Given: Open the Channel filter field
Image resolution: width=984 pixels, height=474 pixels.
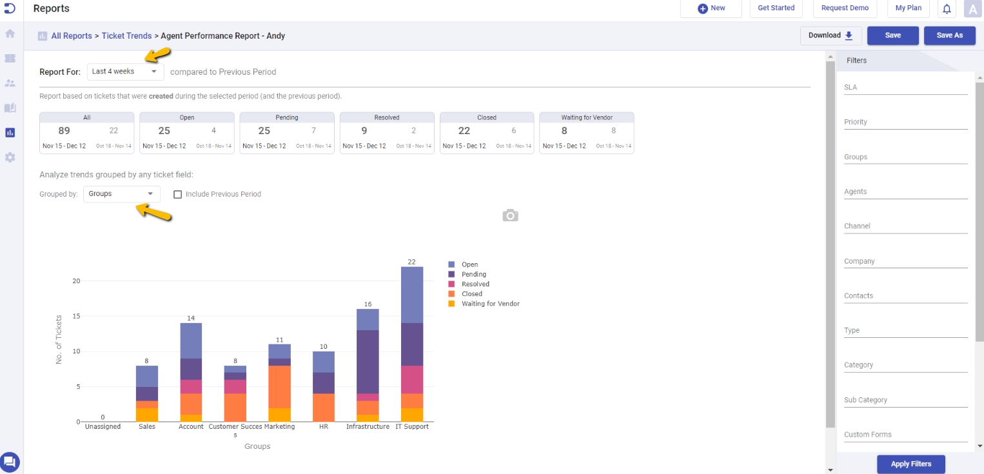Looking at the screenshot, I should pyautogui.click(x=906, y=226).
